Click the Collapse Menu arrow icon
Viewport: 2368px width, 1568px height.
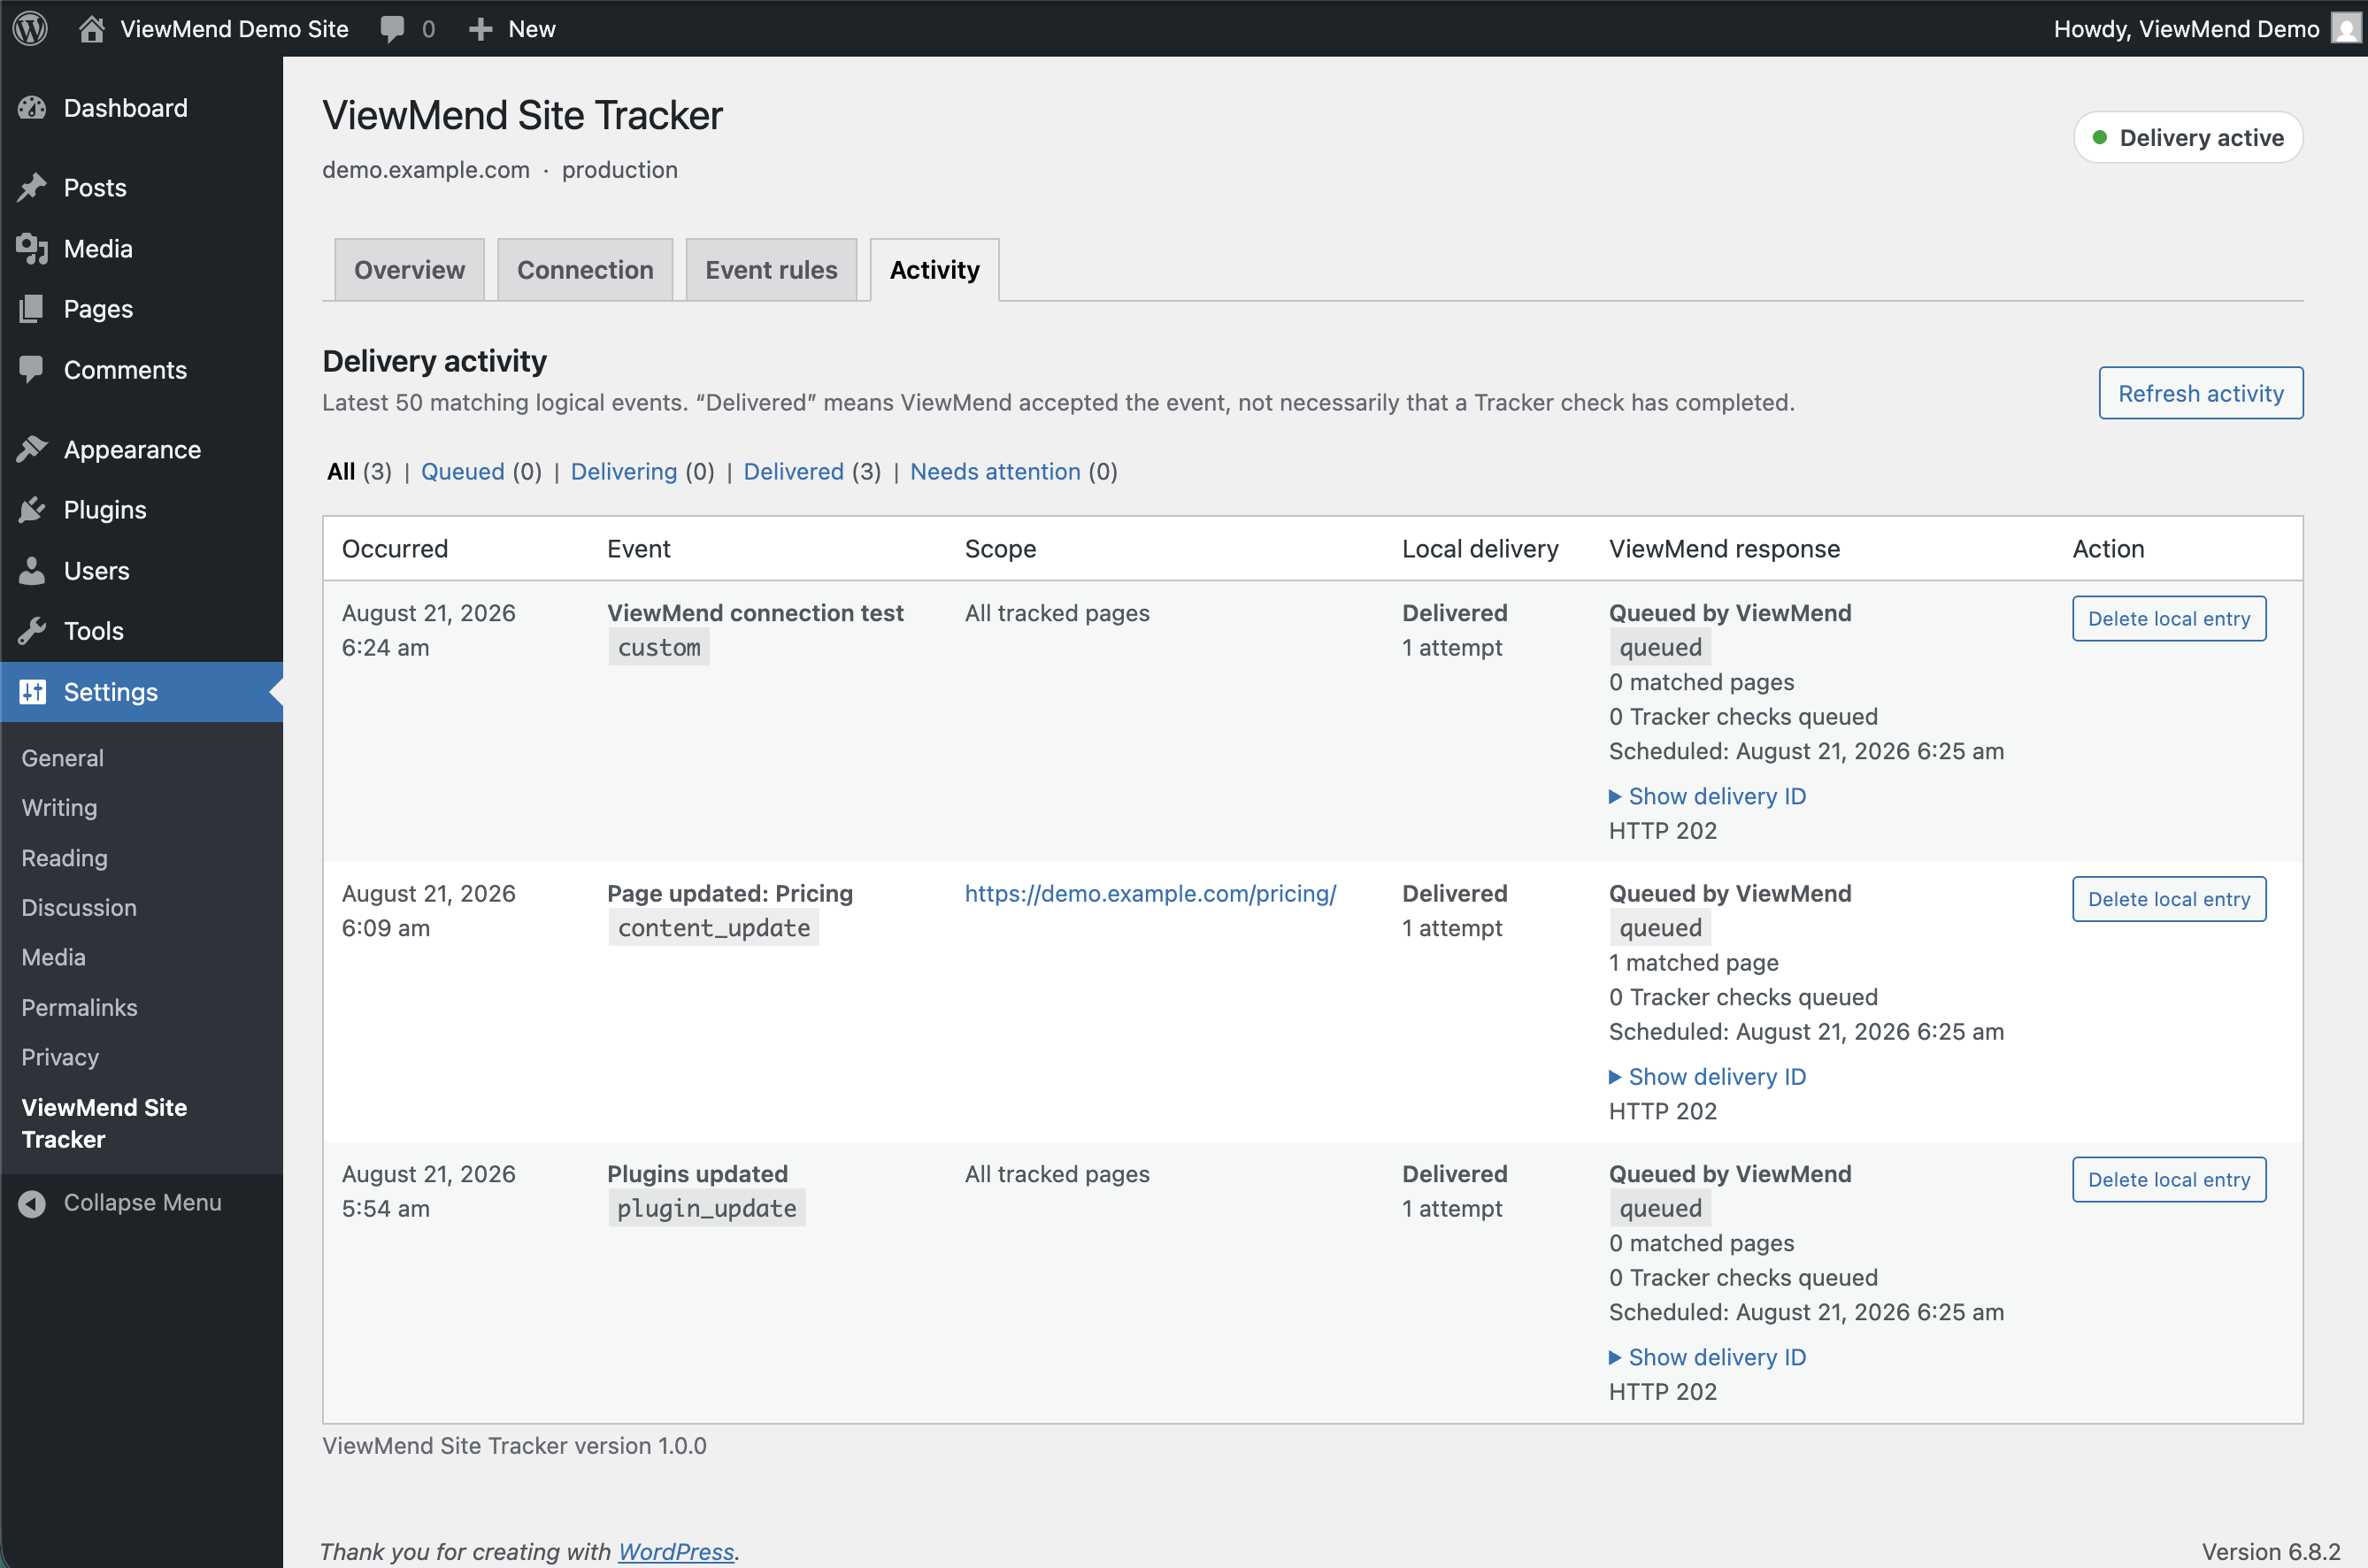click(x=32, y=1203)
